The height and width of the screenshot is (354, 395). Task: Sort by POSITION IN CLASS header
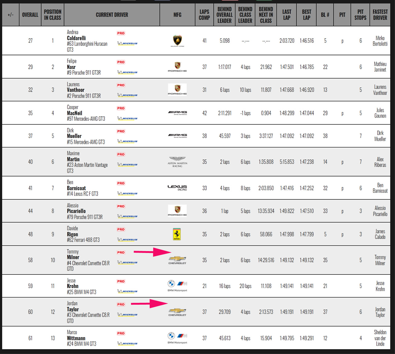point(52,15)
